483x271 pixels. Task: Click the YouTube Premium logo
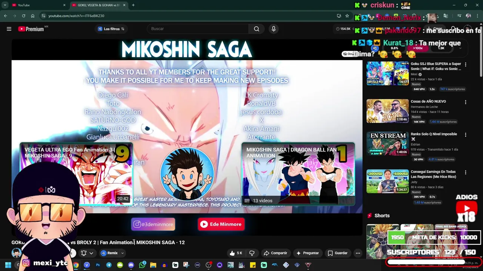(x=31, y=29)
